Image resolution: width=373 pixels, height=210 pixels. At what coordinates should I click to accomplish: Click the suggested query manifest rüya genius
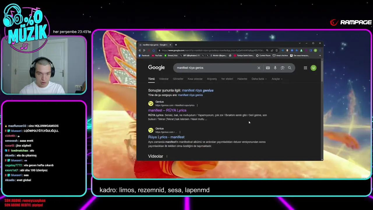(198, 90)
